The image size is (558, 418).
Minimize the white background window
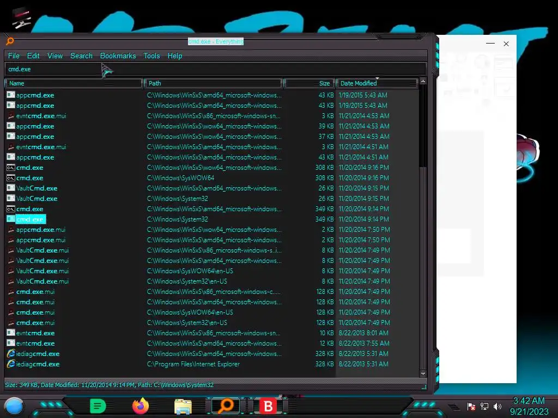[x=490, y=44]
